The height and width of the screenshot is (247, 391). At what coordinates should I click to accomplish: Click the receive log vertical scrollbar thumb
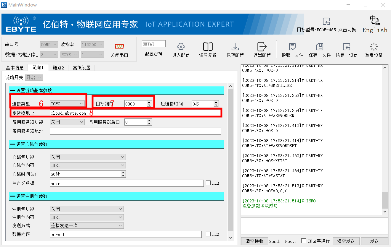coord(385,200)
